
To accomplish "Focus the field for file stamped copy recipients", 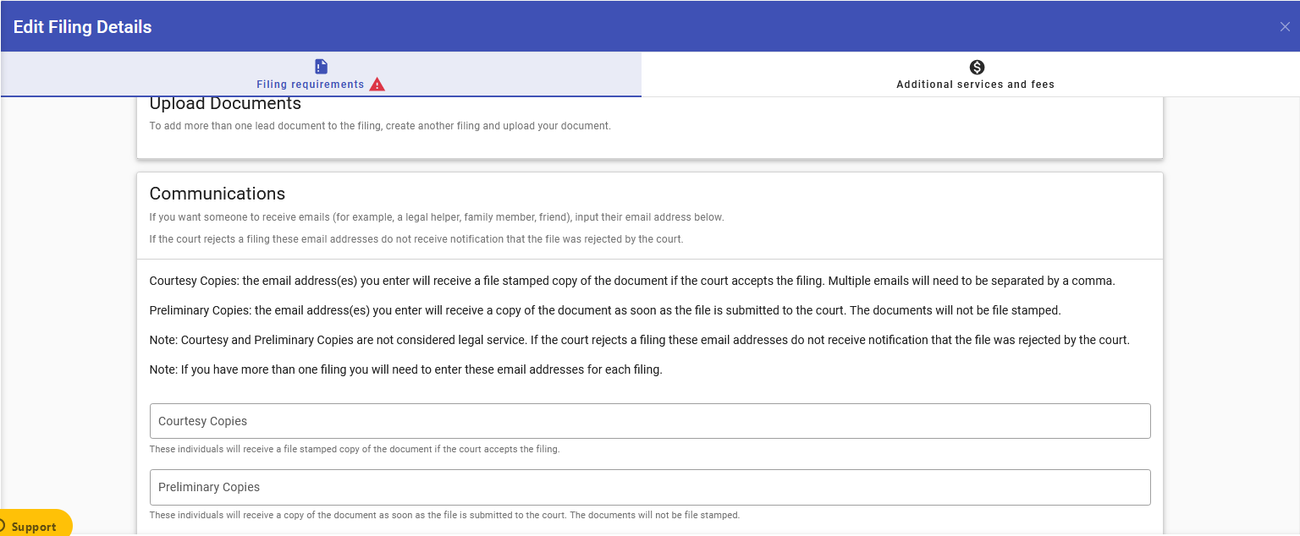I will tap(650, 420).
